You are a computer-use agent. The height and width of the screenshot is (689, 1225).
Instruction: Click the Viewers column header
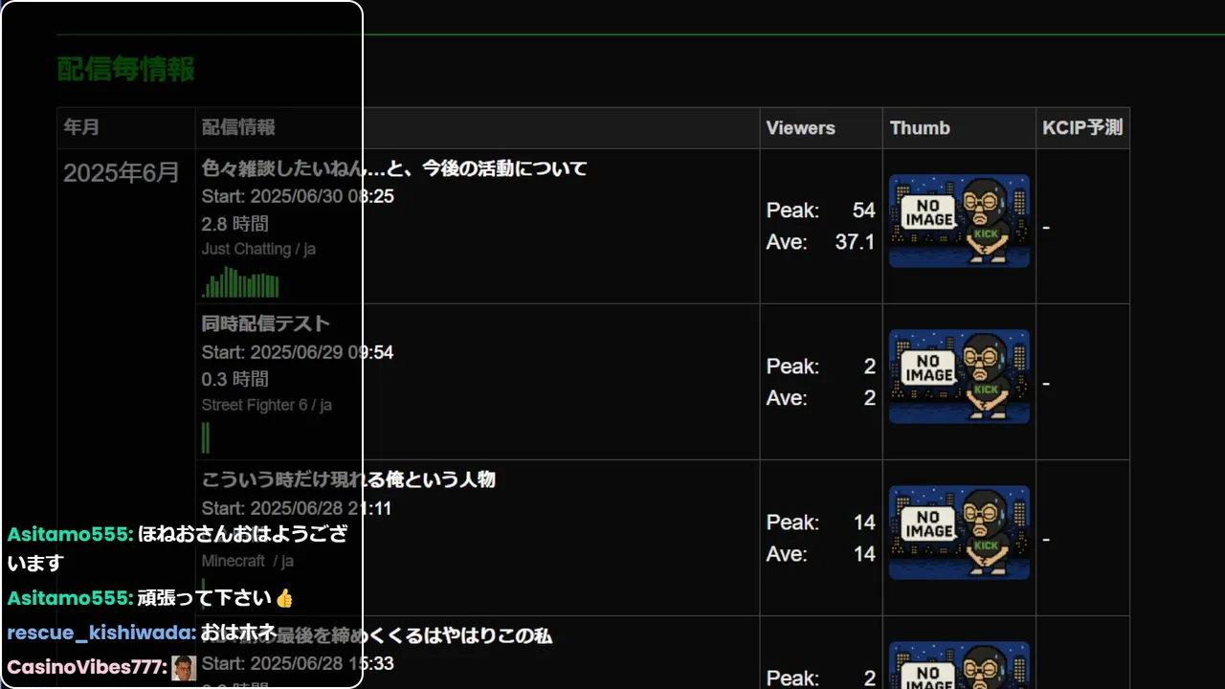coord(800,127)
